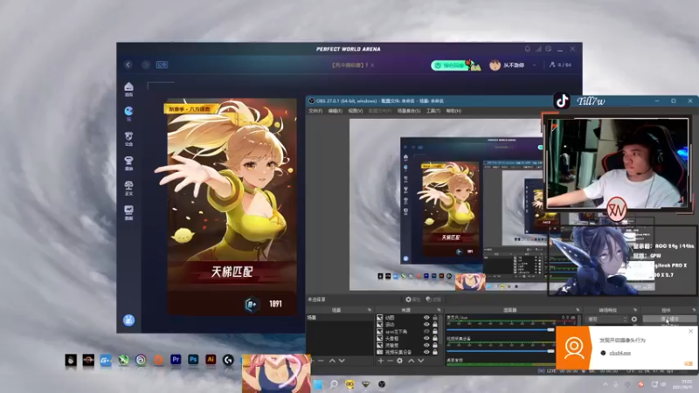Open the 工具(T) menu in OBS

pyautogui.click(x=433, y=111)
